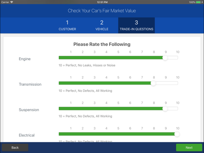
Task: Click the Suspension label
Action: pos(29,110)
